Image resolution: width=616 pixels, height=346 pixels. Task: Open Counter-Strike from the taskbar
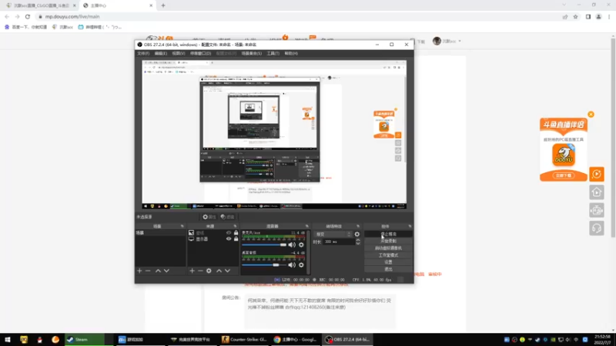point(244,339)
